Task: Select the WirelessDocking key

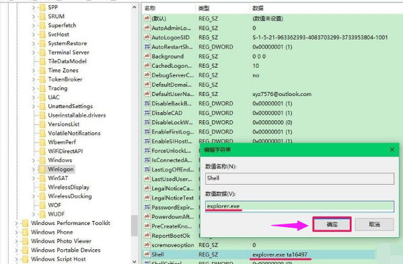Action: (x=70, y=196)
